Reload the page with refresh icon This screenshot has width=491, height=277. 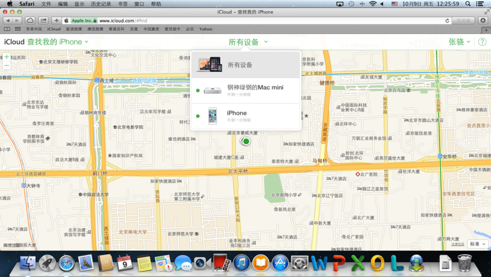[447, 20]
